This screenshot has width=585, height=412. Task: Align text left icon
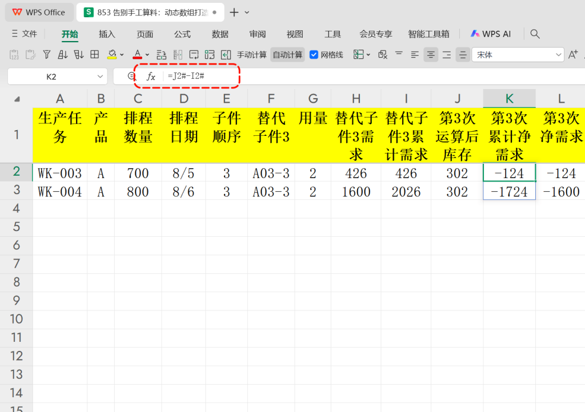point(415,55)
